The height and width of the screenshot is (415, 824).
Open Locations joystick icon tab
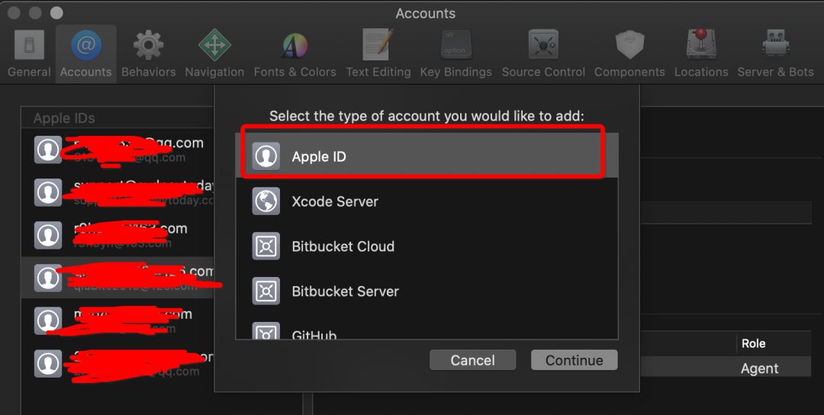click(701, 54)
